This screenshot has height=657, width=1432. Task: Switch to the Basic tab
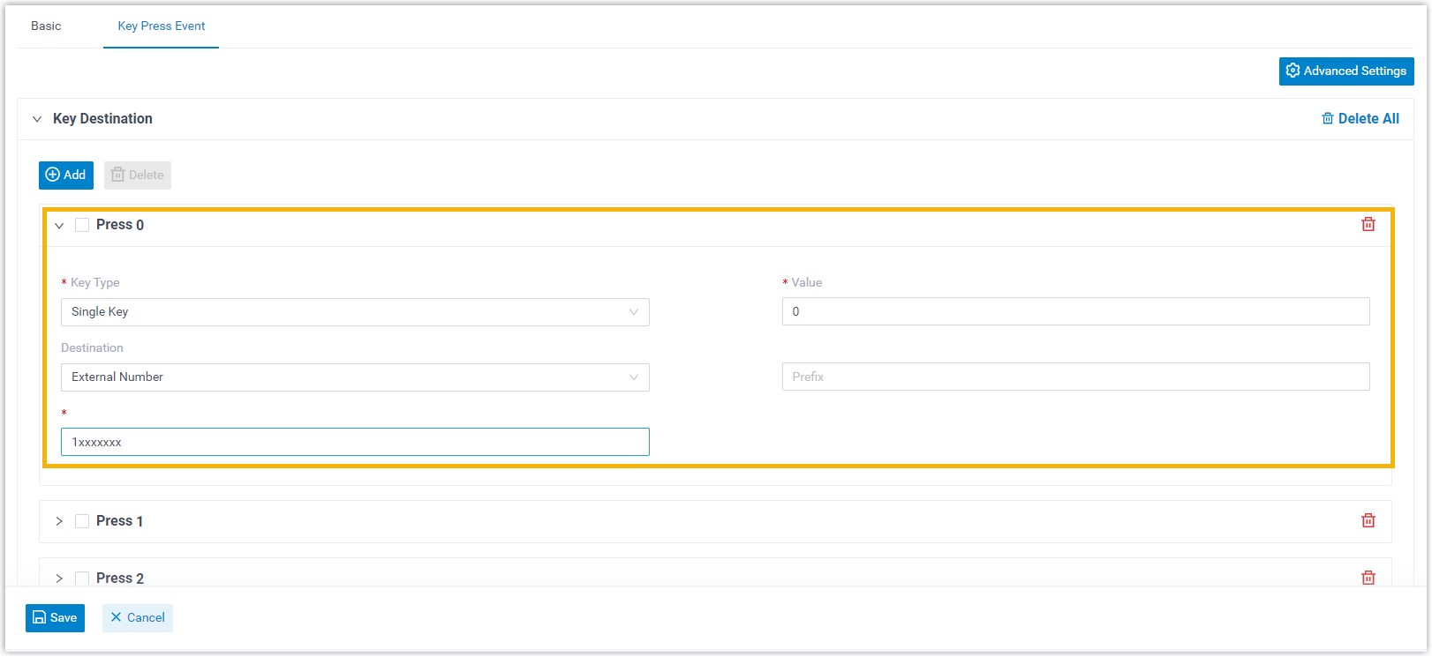coord(46,26)
